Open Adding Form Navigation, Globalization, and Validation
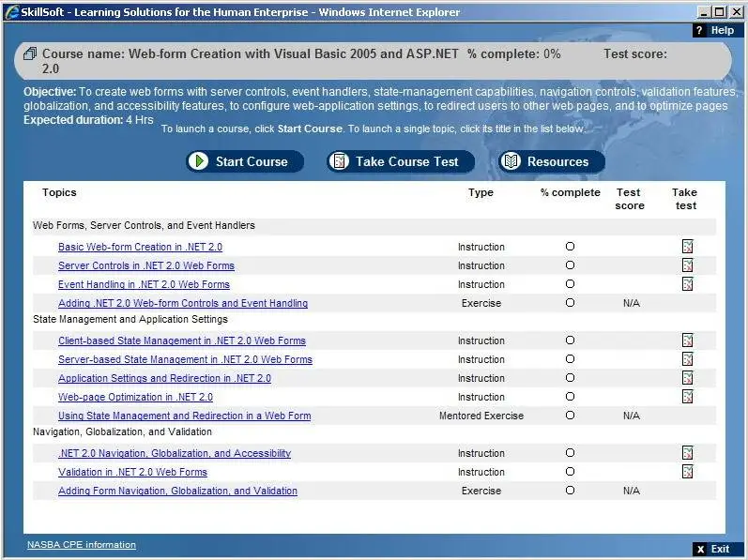 coord(178,491)
